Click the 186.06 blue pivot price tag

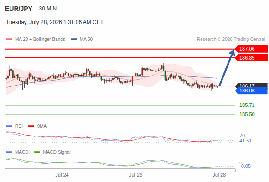click(x=251, y=91)
